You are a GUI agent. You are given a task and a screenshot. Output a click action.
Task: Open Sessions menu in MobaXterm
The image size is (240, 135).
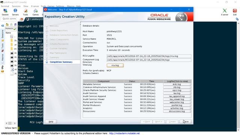(16, 6)
